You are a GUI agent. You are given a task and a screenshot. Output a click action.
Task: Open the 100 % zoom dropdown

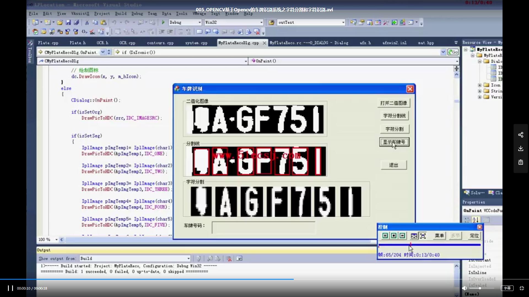[x=48, y=240]
